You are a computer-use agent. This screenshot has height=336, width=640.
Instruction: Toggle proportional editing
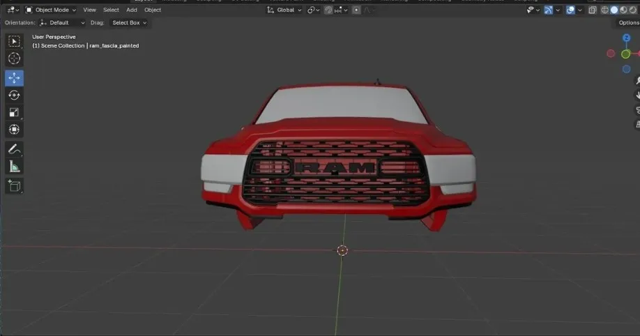(x=356, y=10)
